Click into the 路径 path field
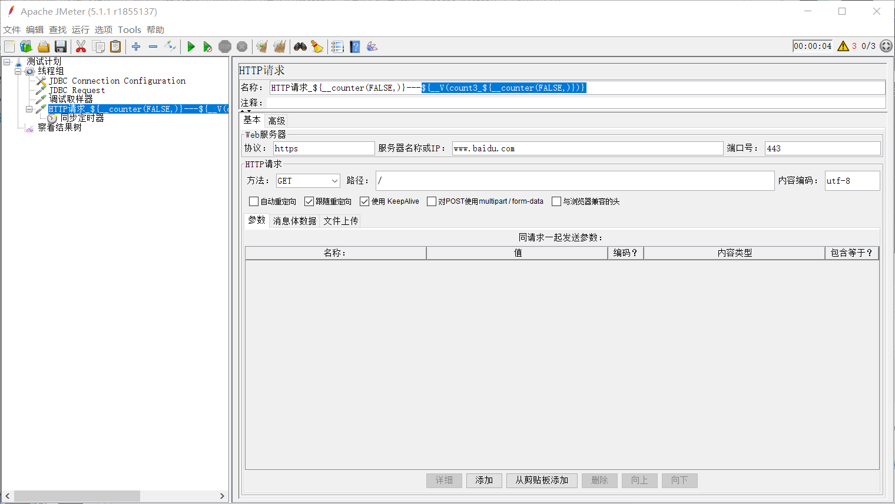 point(575,181)
